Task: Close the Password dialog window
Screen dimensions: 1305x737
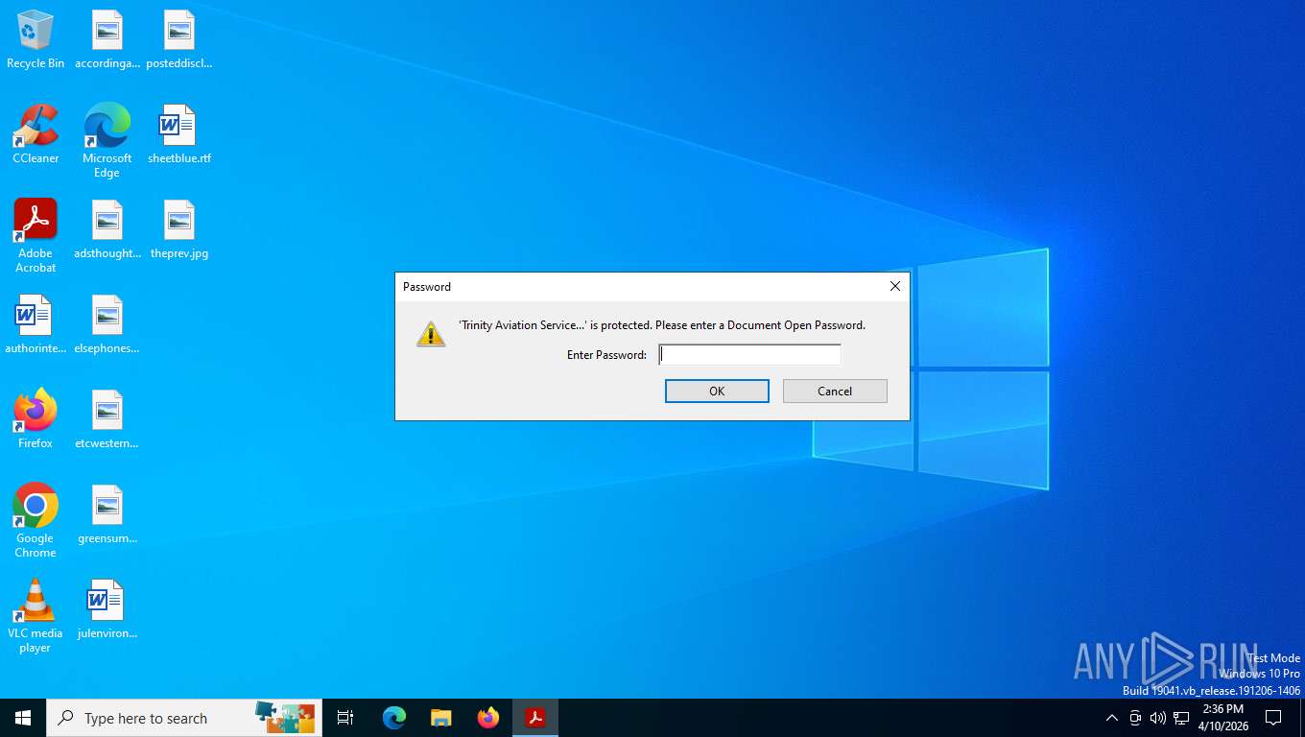Action: (894, 286)
